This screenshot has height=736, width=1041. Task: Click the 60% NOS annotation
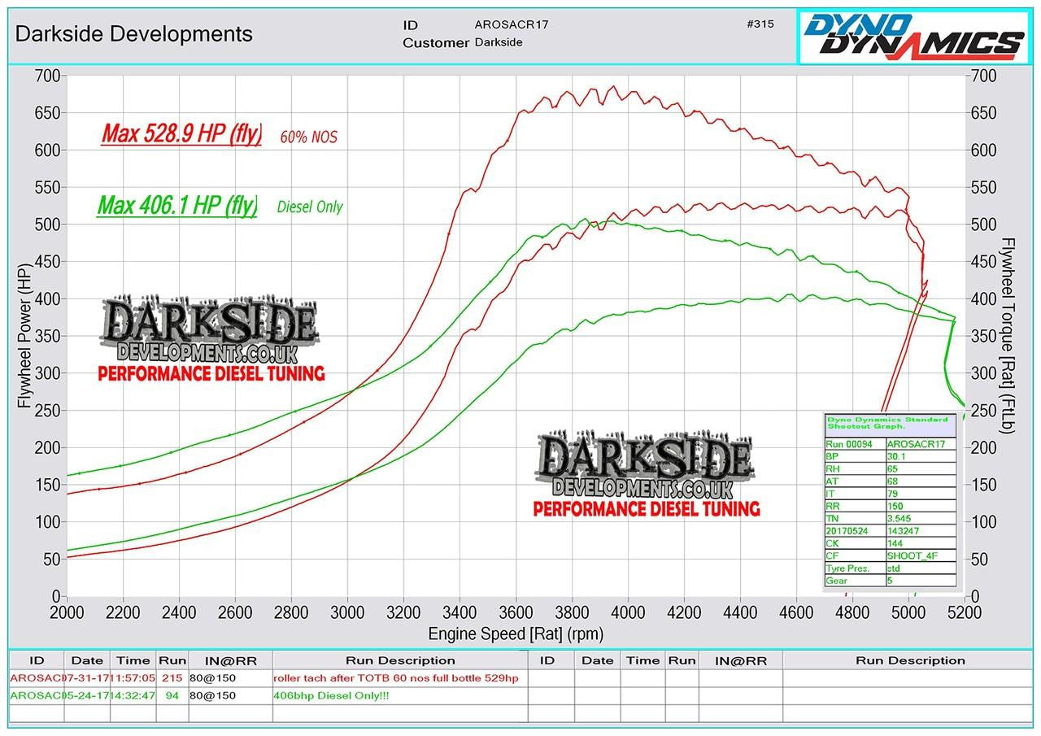tap(308, 137)
